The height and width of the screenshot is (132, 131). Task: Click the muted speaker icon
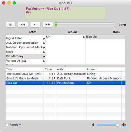(x=93, y=125)
